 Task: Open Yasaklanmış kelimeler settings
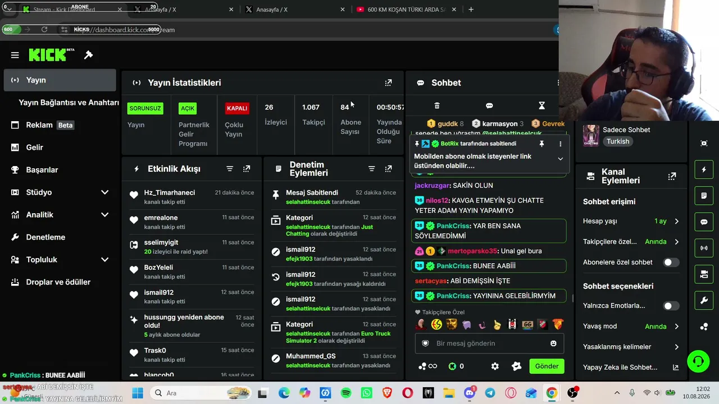631,347
